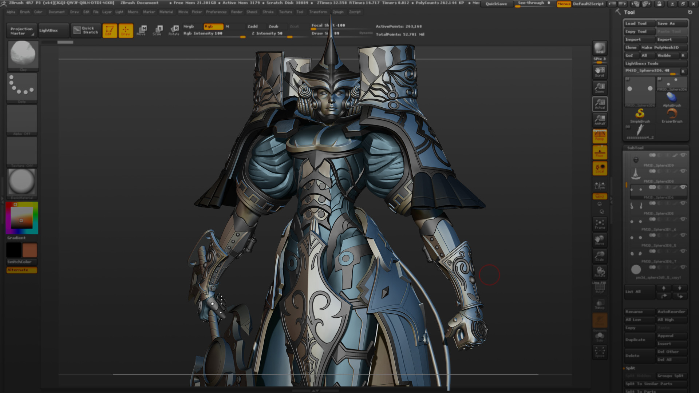
Task: Toggle the Floor grid on the right sidebar
Action: (599, 152)
